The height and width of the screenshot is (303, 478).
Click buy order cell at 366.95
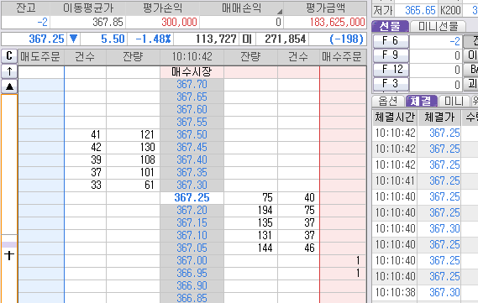(343, 273)
